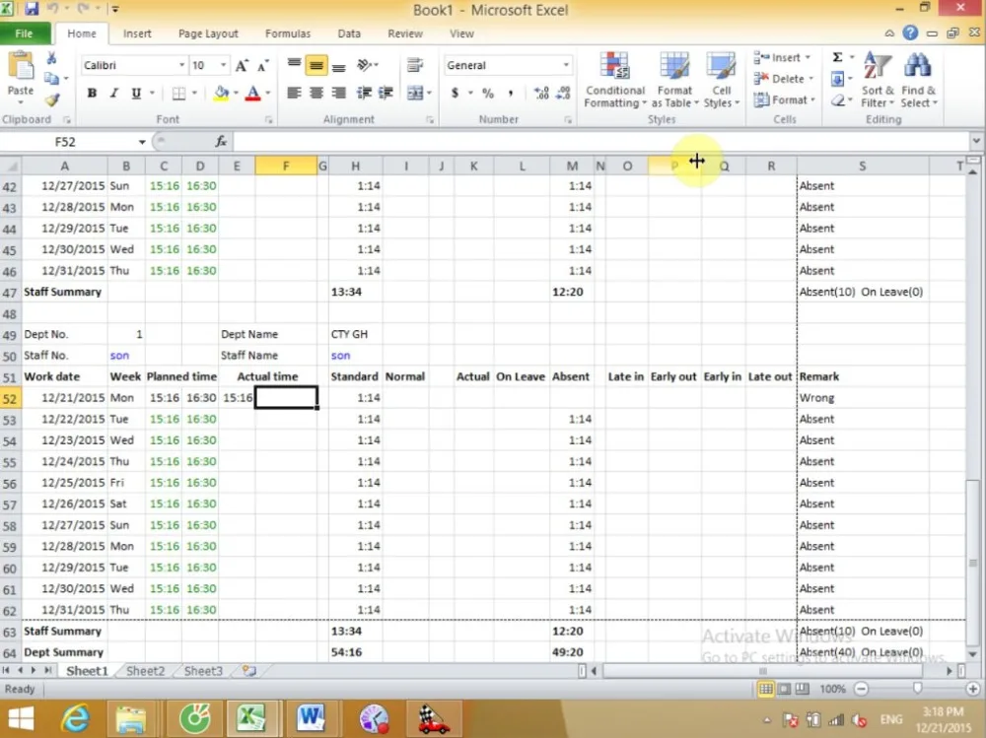Open Cell Styles gallery
The width and height of the screenshot is (986, 738).
(x=722, y=80)
